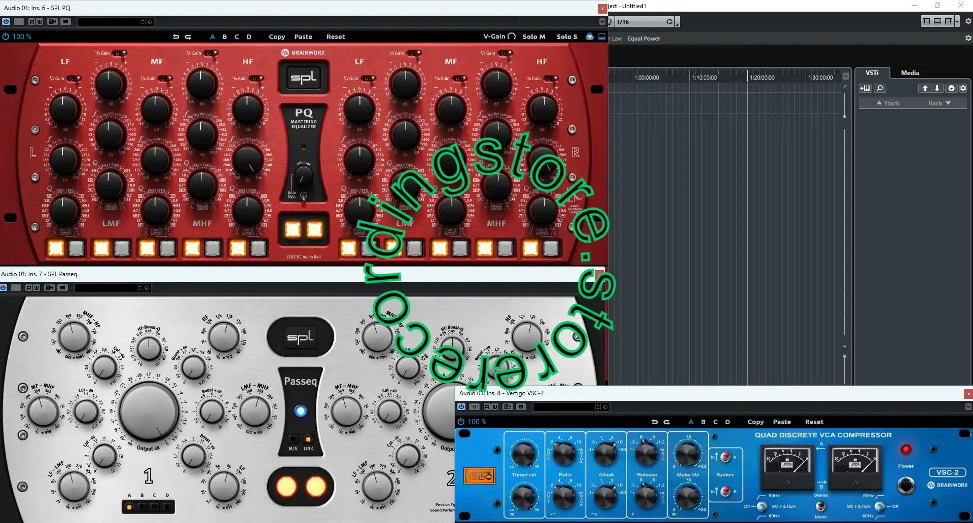Click Reset in the Vertigo VSC-2 toolbar
Screen dimensions: 973x523
tap(814, 422)
